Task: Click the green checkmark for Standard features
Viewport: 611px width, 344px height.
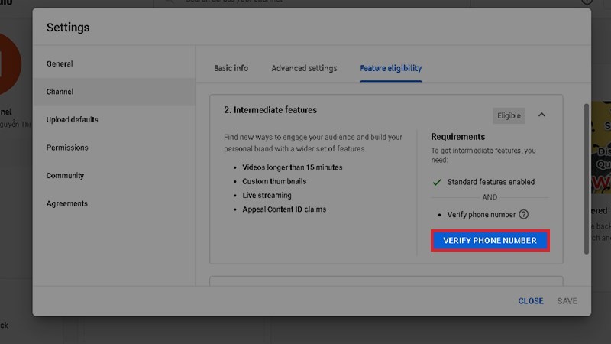Action: (437, 182)
